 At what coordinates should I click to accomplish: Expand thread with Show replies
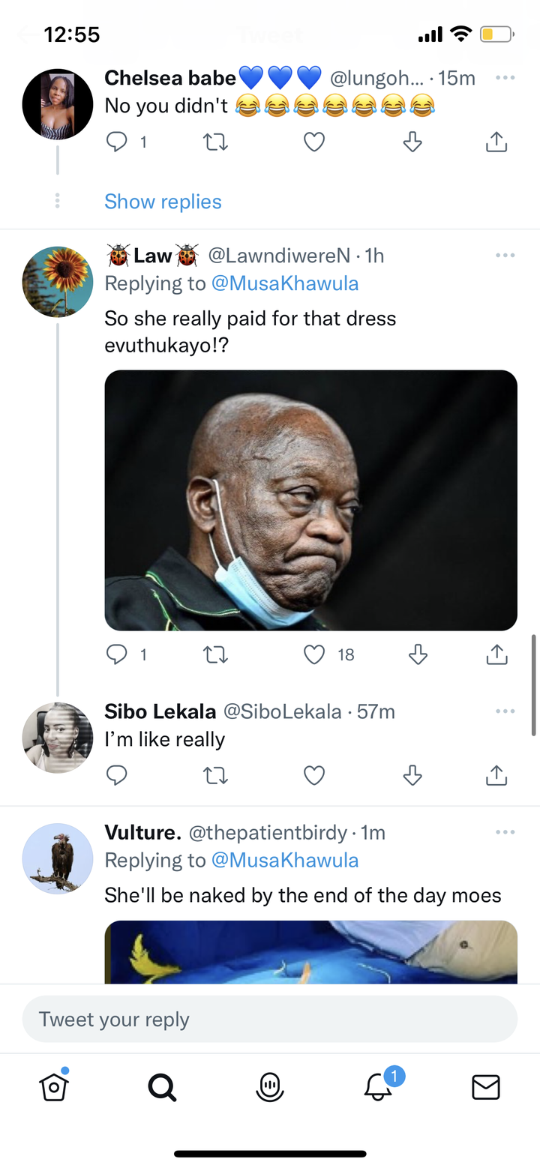coord(163,202)
